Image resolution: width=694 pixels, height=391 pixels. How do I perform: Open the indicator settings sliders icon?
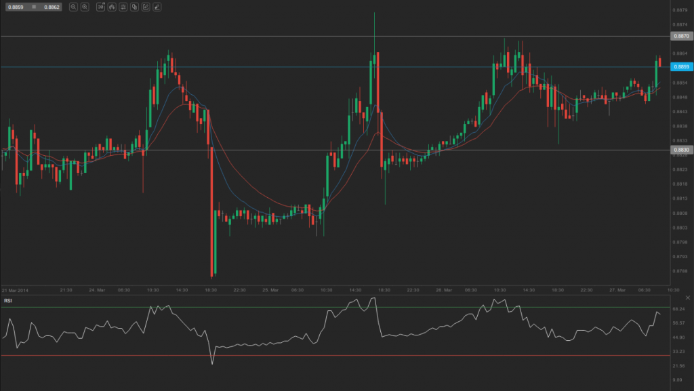tap(123, 6)
